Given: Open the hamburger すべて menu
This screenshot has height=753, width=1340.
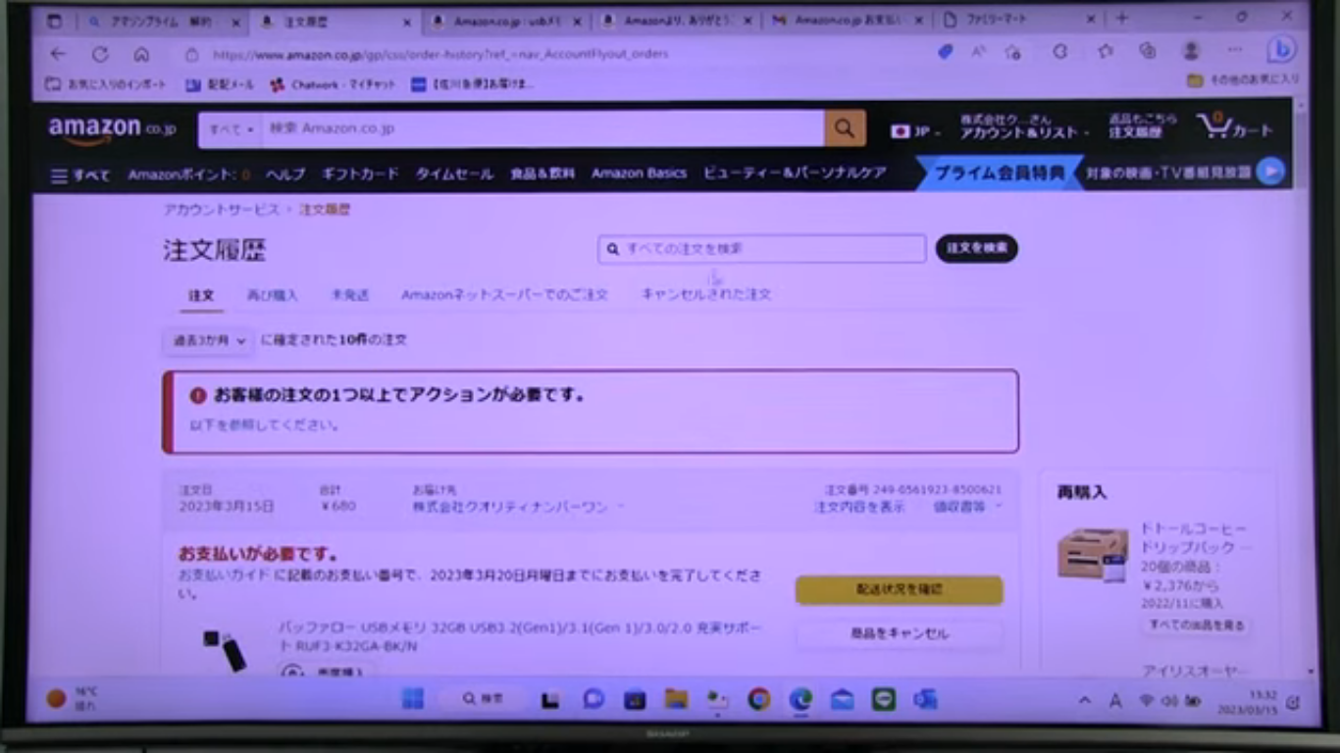Looking at the screenshot, I should 80,175.
